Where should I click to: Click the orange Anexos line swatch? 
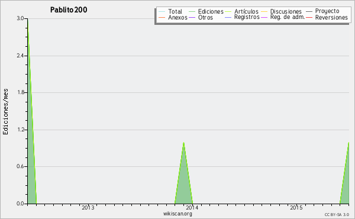162,17
